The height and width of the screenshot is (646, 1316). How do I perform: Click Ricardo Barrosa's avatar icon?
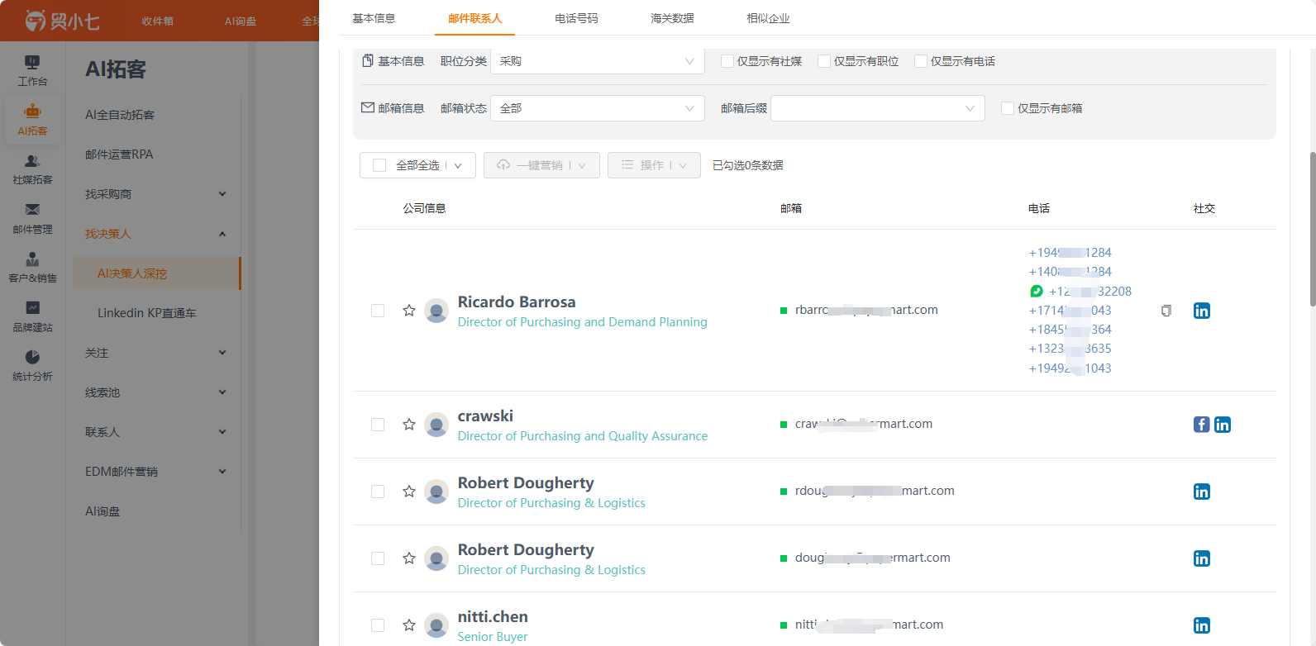point(436,311)
